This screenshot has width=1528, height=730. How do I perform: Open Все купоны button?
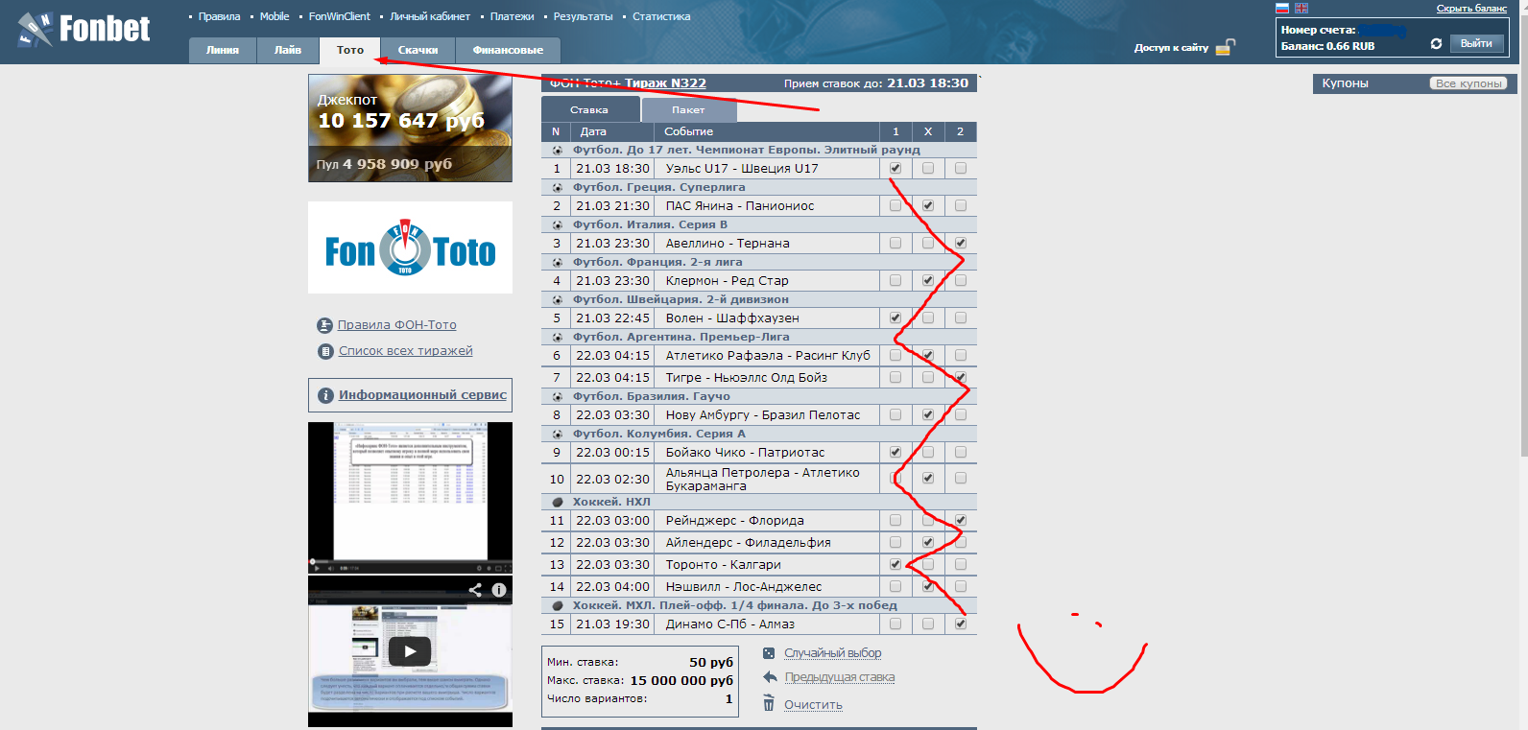(1468, 83)
